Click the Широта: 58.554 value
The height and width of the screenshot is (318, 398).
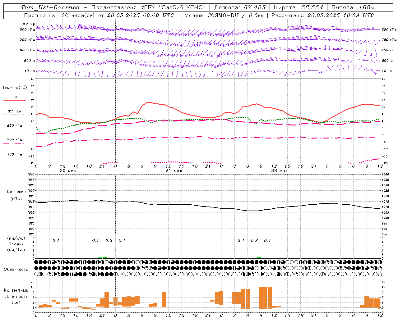coord(298,7)
